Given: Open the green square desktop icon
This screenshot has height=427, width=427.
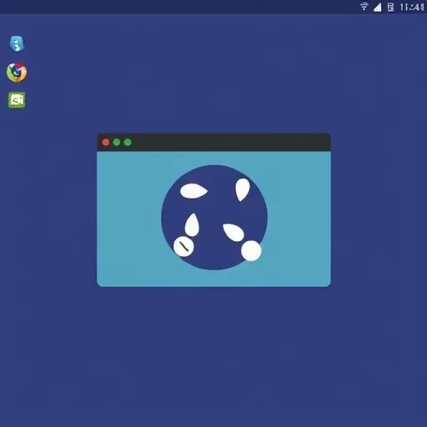Looking at the screenshot, I should 17,100.
